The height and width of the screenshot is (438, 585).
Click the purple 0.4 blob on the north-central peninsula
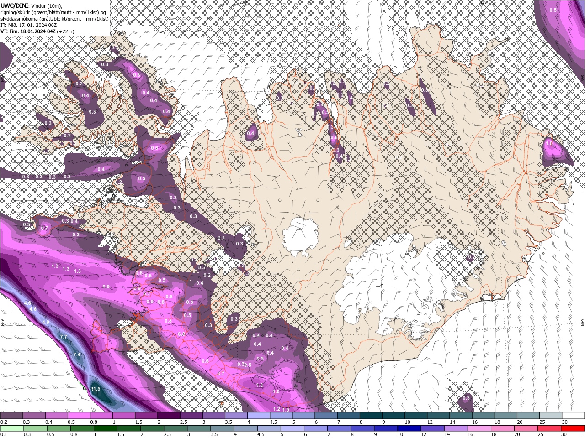(x=251, y=132)
